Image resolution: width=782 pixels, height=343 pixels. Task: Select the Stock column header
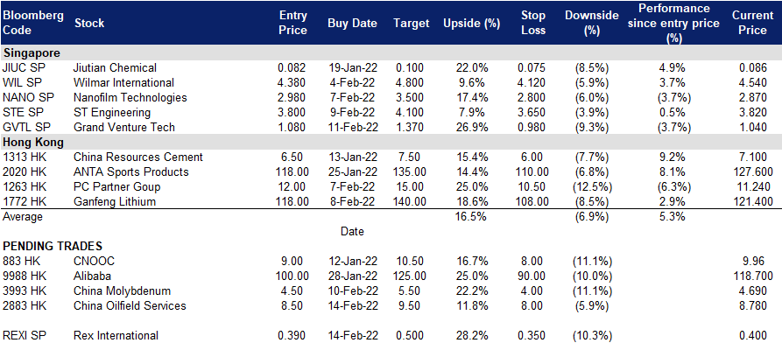tap(88, 23)
